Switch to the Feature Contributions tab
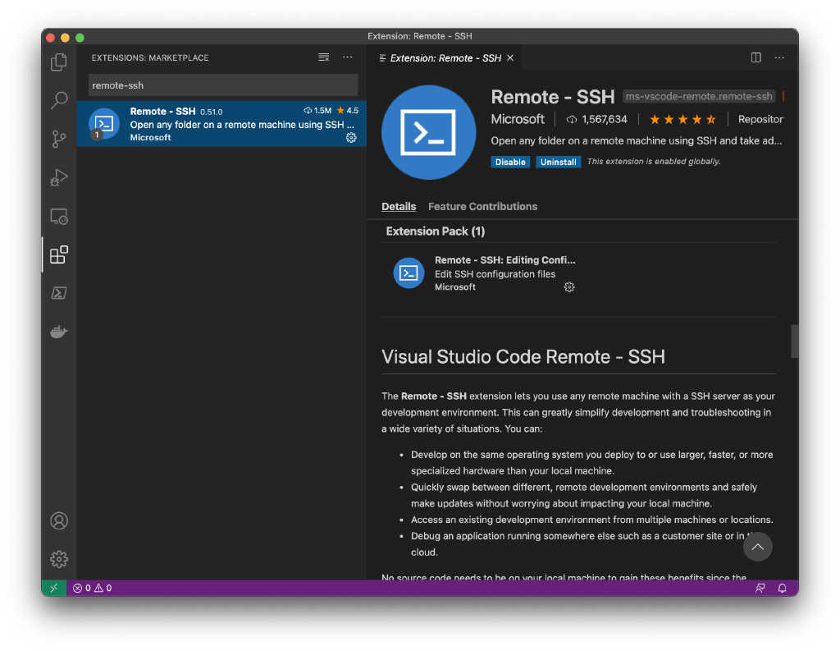The image size is (840, 651). pyautogui.click(x=482, y=206)
